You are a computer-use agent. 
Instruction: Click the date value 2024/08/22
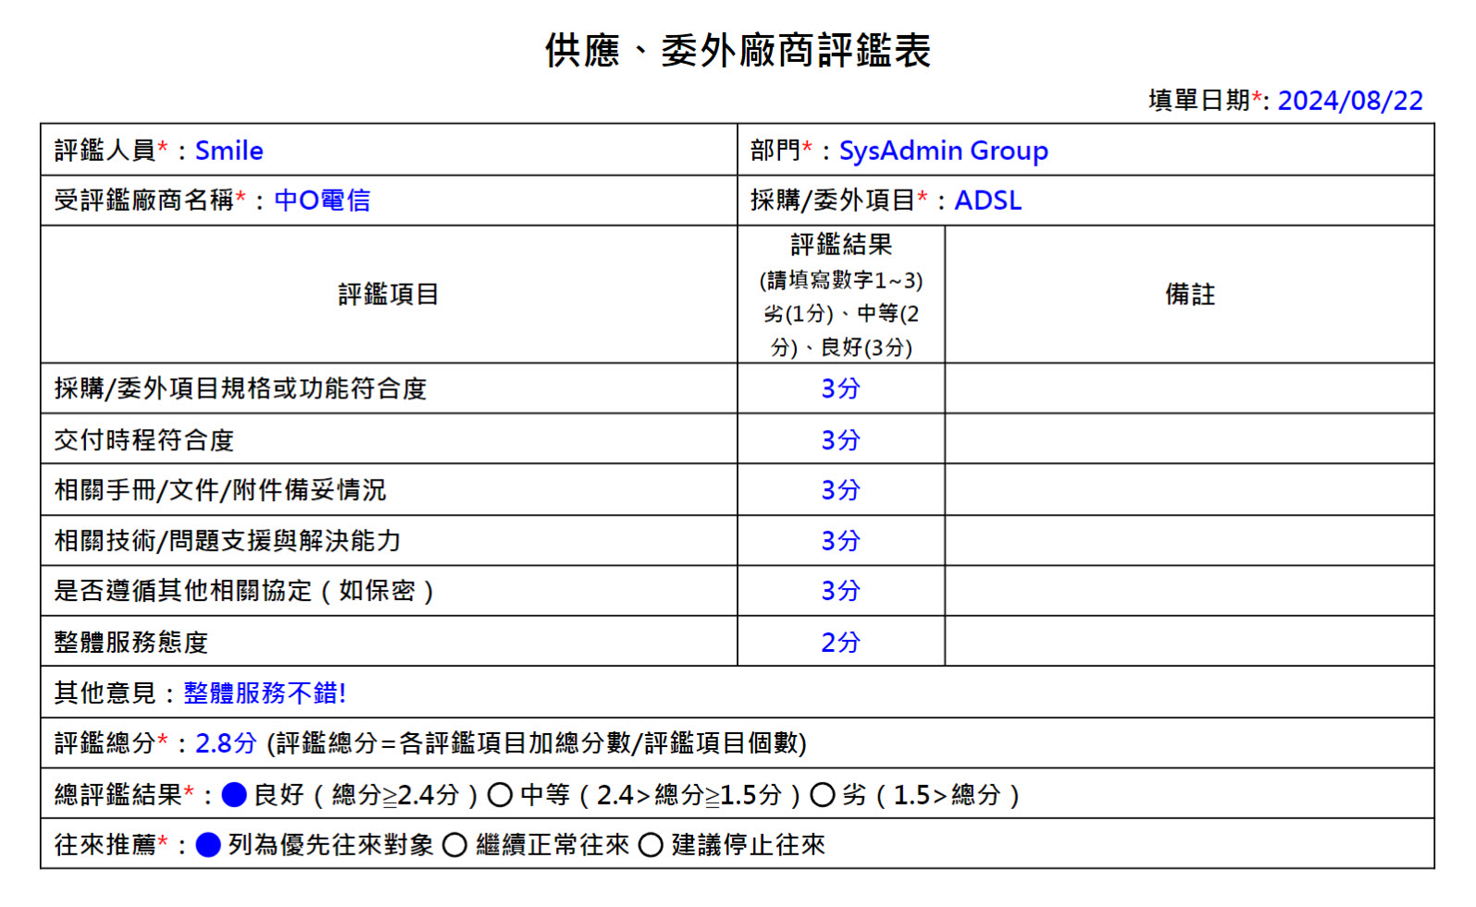tap(1350, 100)
